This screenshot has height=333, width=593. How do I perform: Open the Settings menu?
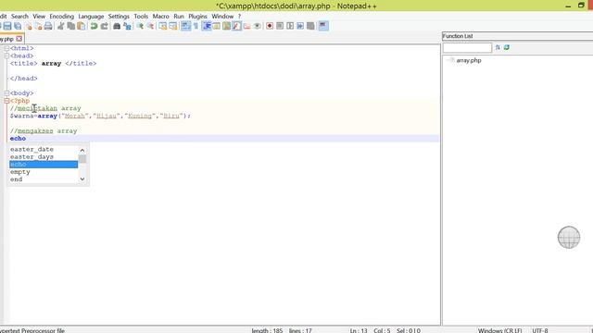tap(119, 17)
